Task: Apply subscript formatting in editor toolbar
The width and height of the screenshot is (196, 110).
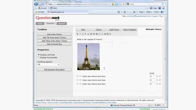Action: click(85, 34)
